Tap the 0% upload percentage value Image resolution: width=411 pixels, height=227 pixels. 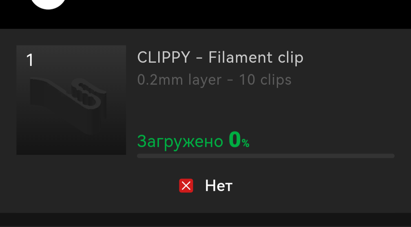(x=239, y=140)
